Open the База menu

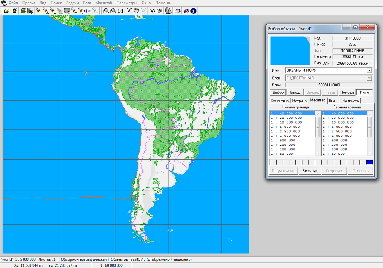point(87,3)
